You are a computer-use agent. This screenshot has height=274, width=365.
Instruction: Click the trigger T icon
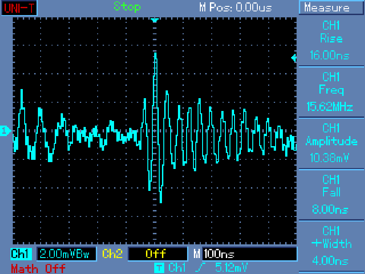pos(159,268)
